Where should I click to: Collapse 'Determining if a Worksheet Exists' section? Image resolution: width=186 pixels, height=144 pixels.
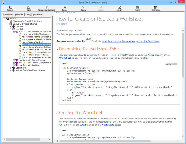57,50
